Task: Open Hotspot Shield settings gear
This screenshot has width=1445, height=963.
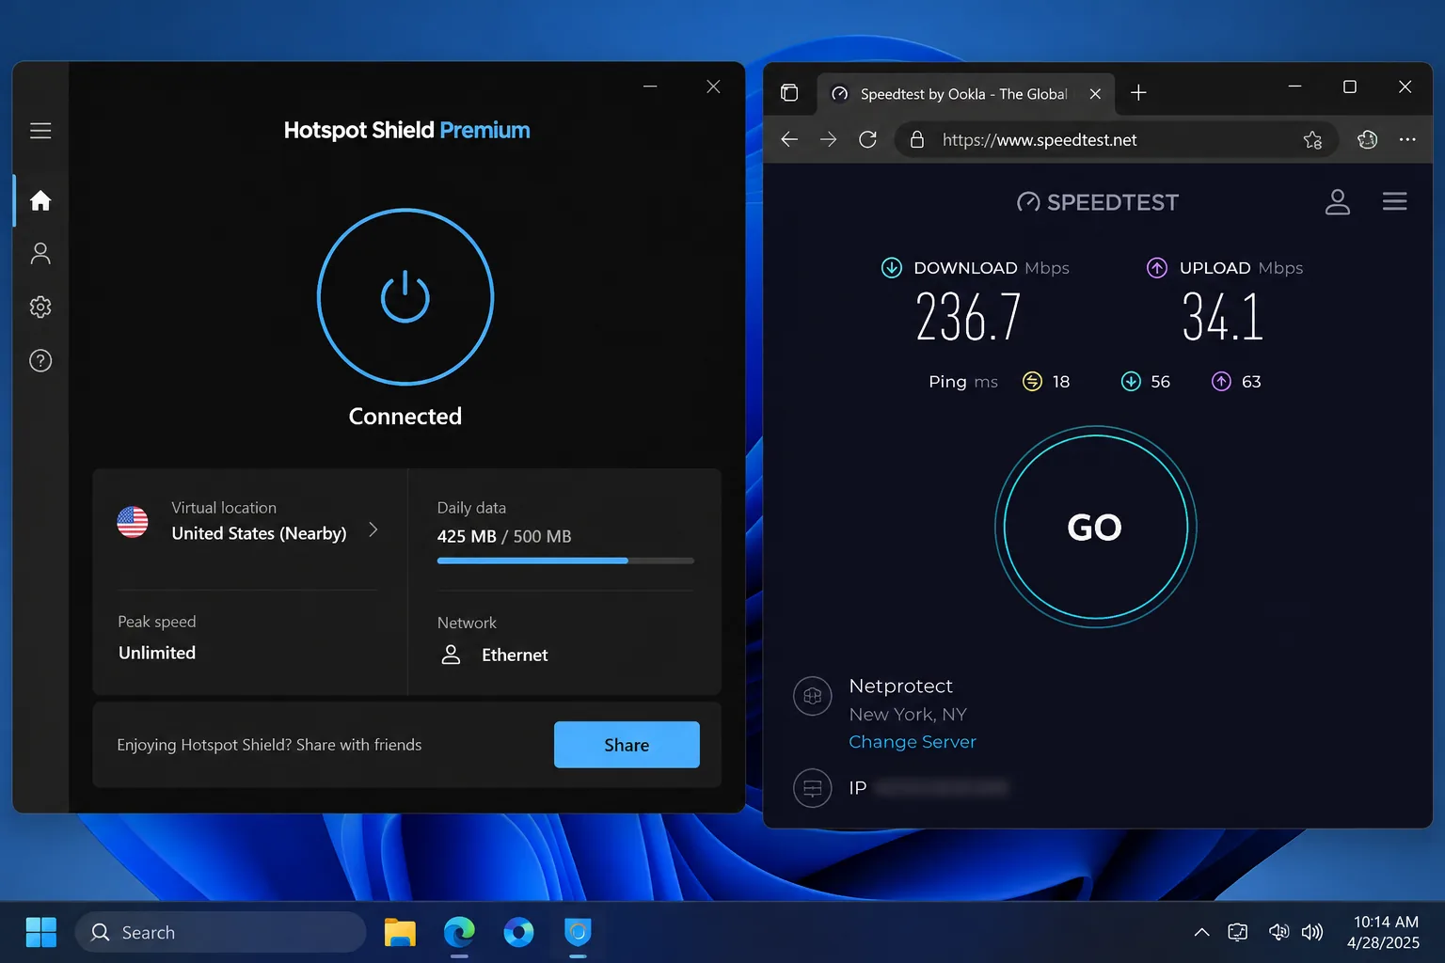Action: [40, 307]
